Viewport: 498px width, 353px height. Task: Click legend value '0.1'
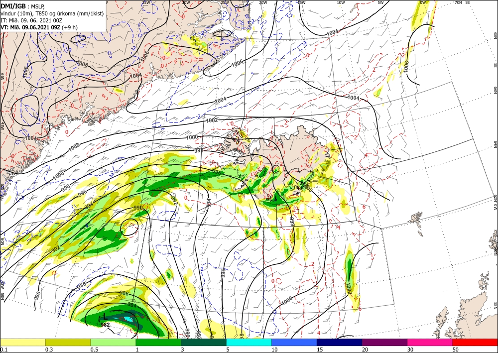coord(3,350)
